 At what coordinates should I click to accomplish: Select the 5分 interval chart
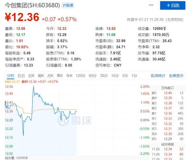click(x=125, y=75)
